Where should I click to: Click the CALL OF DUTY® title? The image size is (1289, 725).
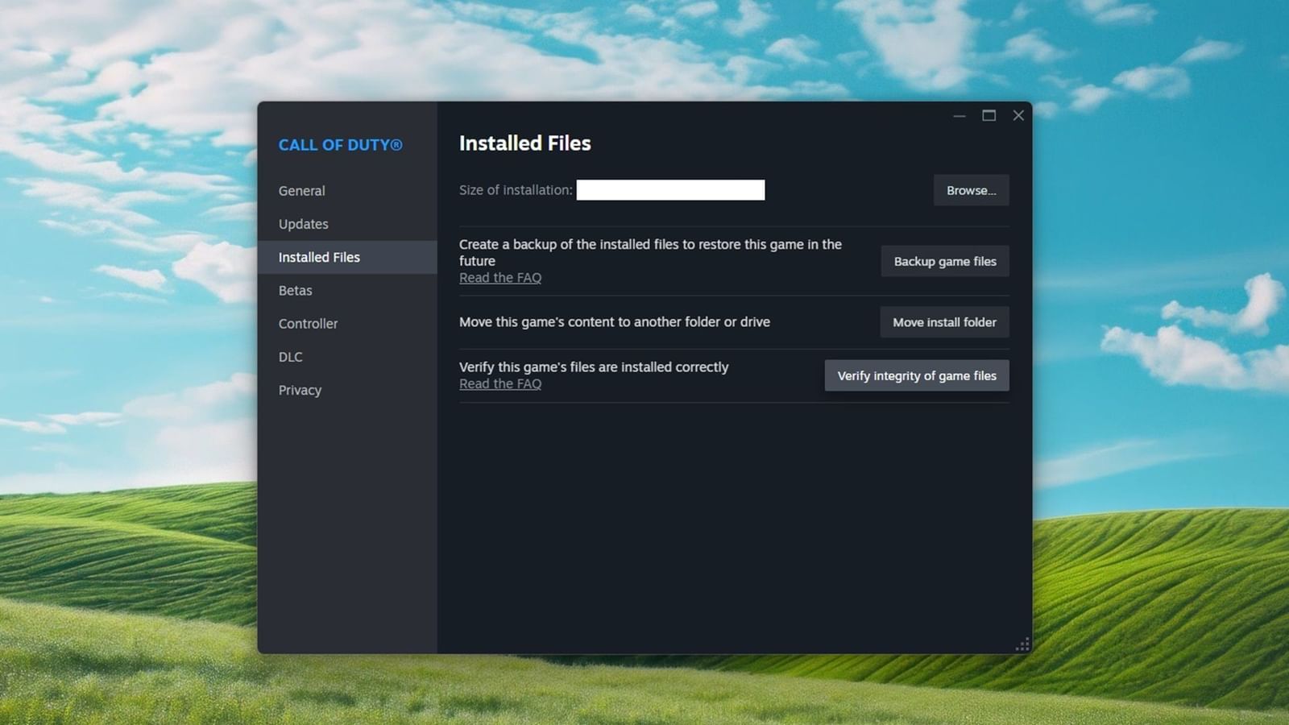point(340,145)
